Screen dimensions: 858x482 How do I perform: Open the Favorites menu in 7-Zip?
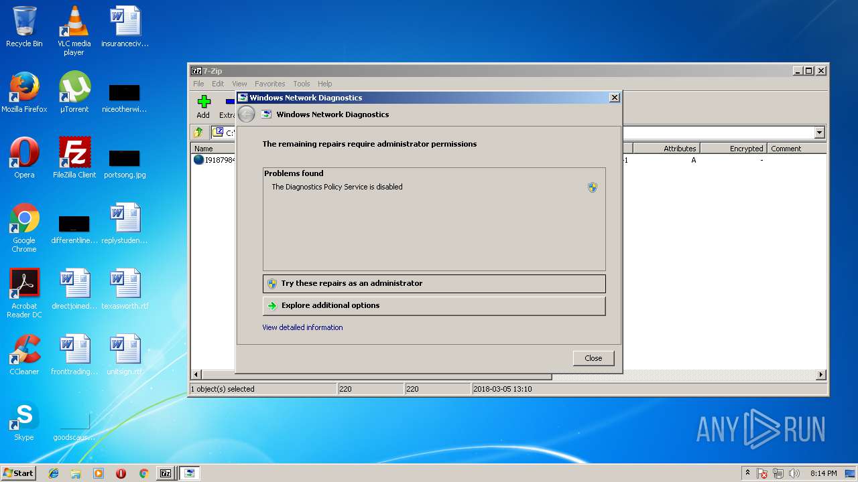(x=269, y=84)
